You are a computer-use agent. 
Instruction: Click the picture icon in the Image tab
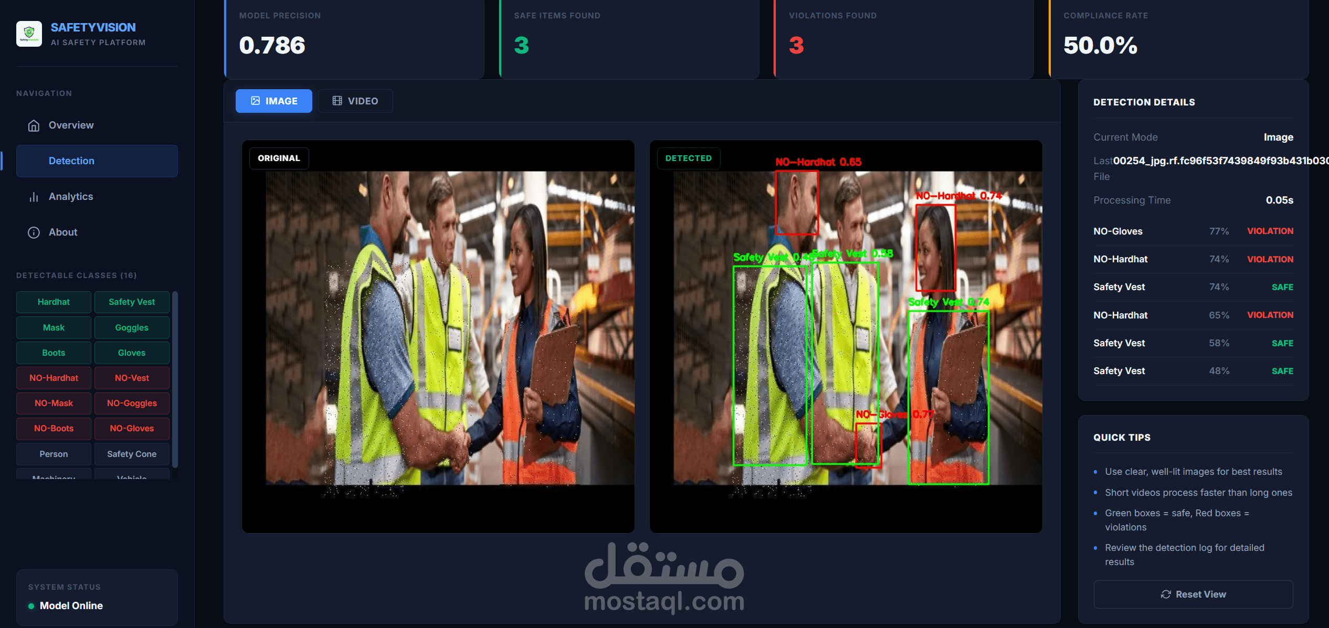coord(255,101)
